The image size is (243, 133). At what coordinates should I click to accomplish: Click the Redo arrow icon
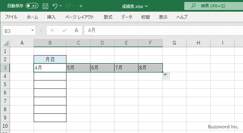click(68, 6)
